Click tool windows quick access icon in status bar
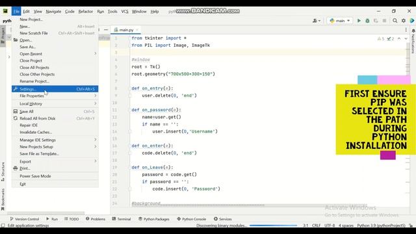416x234 pixels. [x=3, y=226]
